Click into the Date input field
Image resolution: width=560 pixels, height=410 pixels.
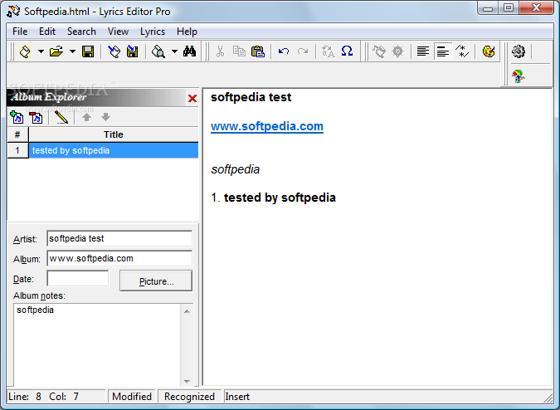tap(77, 278)
